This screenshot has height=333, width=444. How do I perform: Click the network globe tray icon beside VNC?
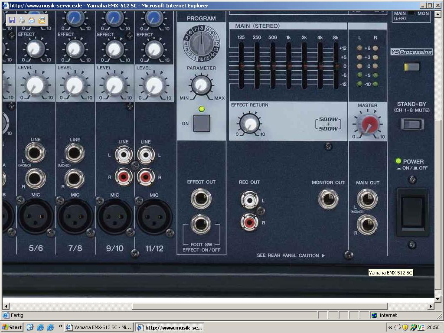pyautogui.click(x=413, y=327)
